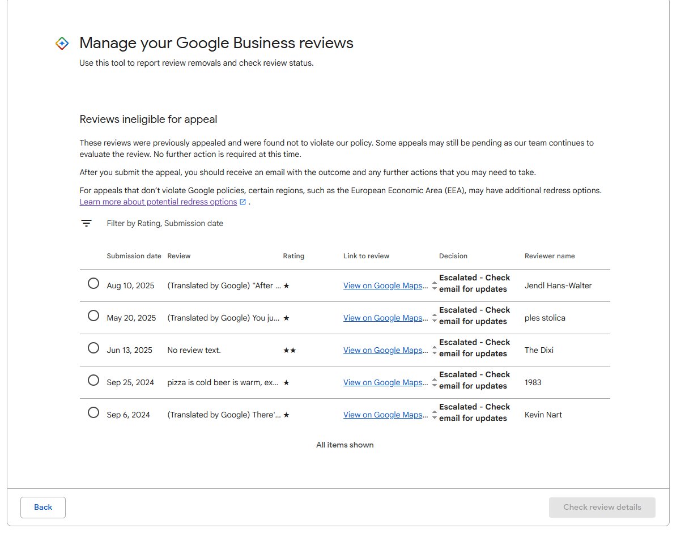This screenshot has height=537, width=685.
Task: Expand decision arrows in Kevin Nart row
Action: pyautogui.click(x=435, y=415)
